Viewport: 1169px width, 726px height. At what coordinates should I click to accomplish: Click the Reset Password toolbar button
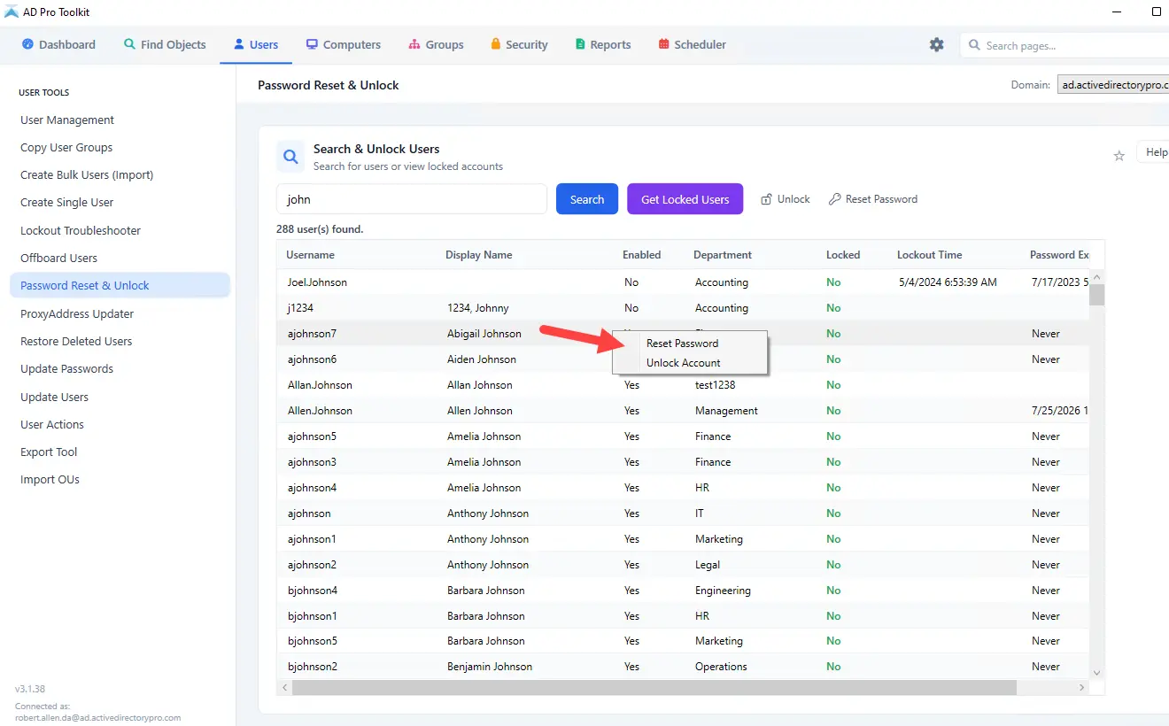click(x=873, y=199)
